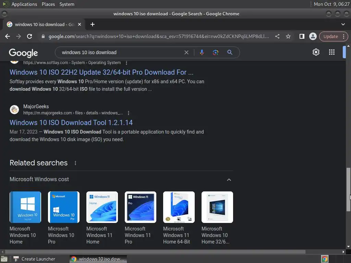Open Windows 11 Home 64-Bit product
This screenshot has height=263, width=351.
179,218
